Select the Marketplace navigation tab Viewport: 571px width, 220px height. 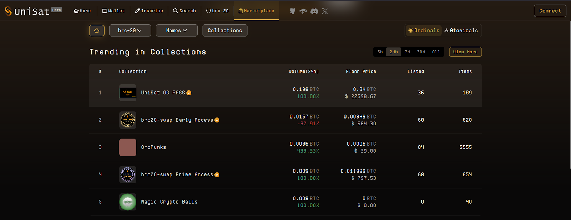[257, 11]
